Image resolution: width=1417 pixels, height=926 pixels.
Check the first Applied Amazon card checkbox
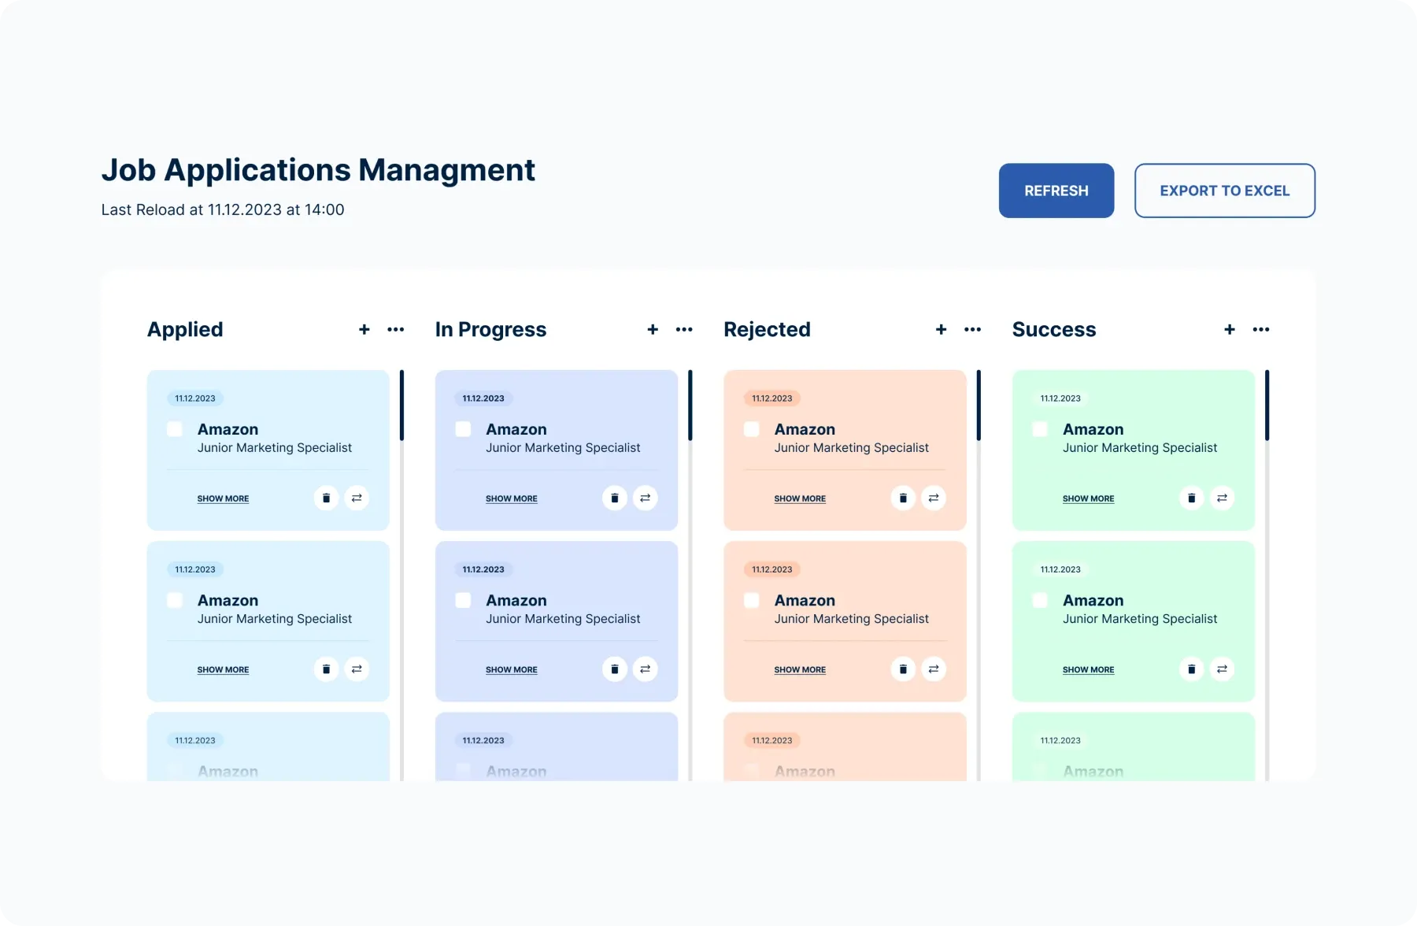pos(175,429)
